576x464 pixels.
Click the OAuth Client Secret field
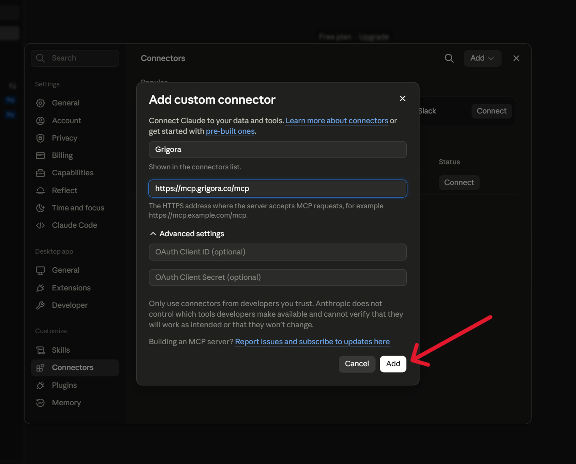278,277
